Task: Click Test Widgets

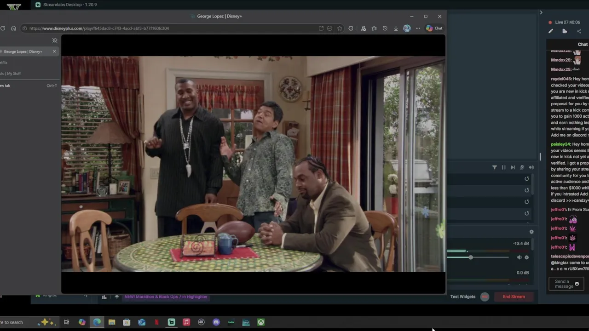Action: pos(463,297)
